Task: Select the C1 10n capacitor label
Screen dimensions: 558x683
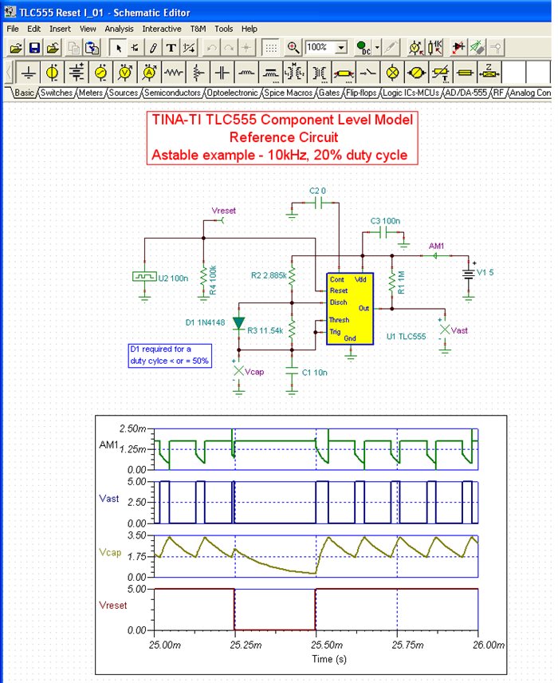Action: pos(315,373)
